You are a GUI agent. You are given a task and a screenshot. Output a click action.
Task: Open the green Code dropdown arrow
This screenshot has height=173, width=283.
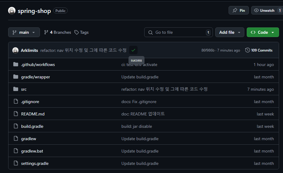(273, 32)
